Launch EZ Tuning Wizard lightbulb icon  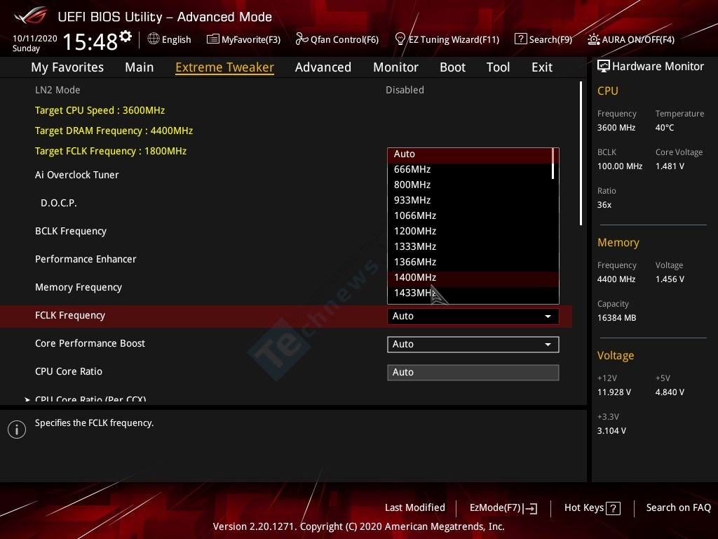(400, 39)
